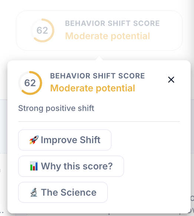Click the popup's BEHAVIOR SHIFT SCORE heading
This screenshot has width=194, height=216.
pyautogui.click(x=97, y=76)
